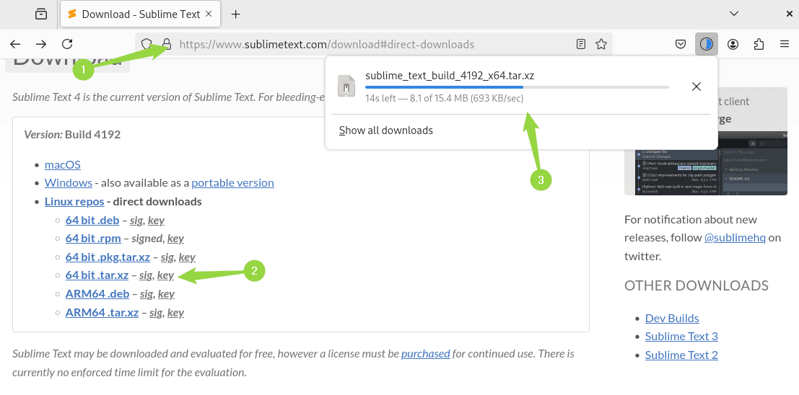Open the portable version link
Screen dimensions: 799x395
233,183
